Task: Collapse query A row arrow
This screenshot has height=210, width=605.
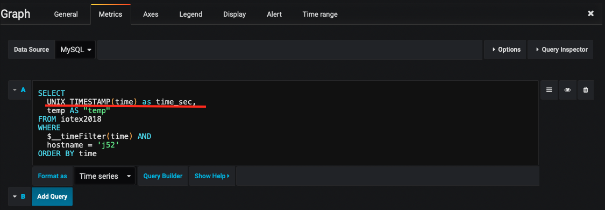Action: pos(15,90)
